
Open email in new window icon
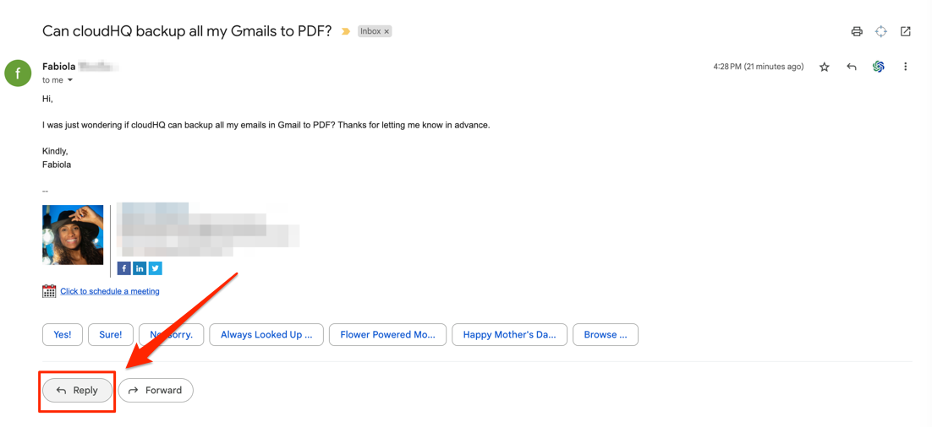(x=905, y=31)
